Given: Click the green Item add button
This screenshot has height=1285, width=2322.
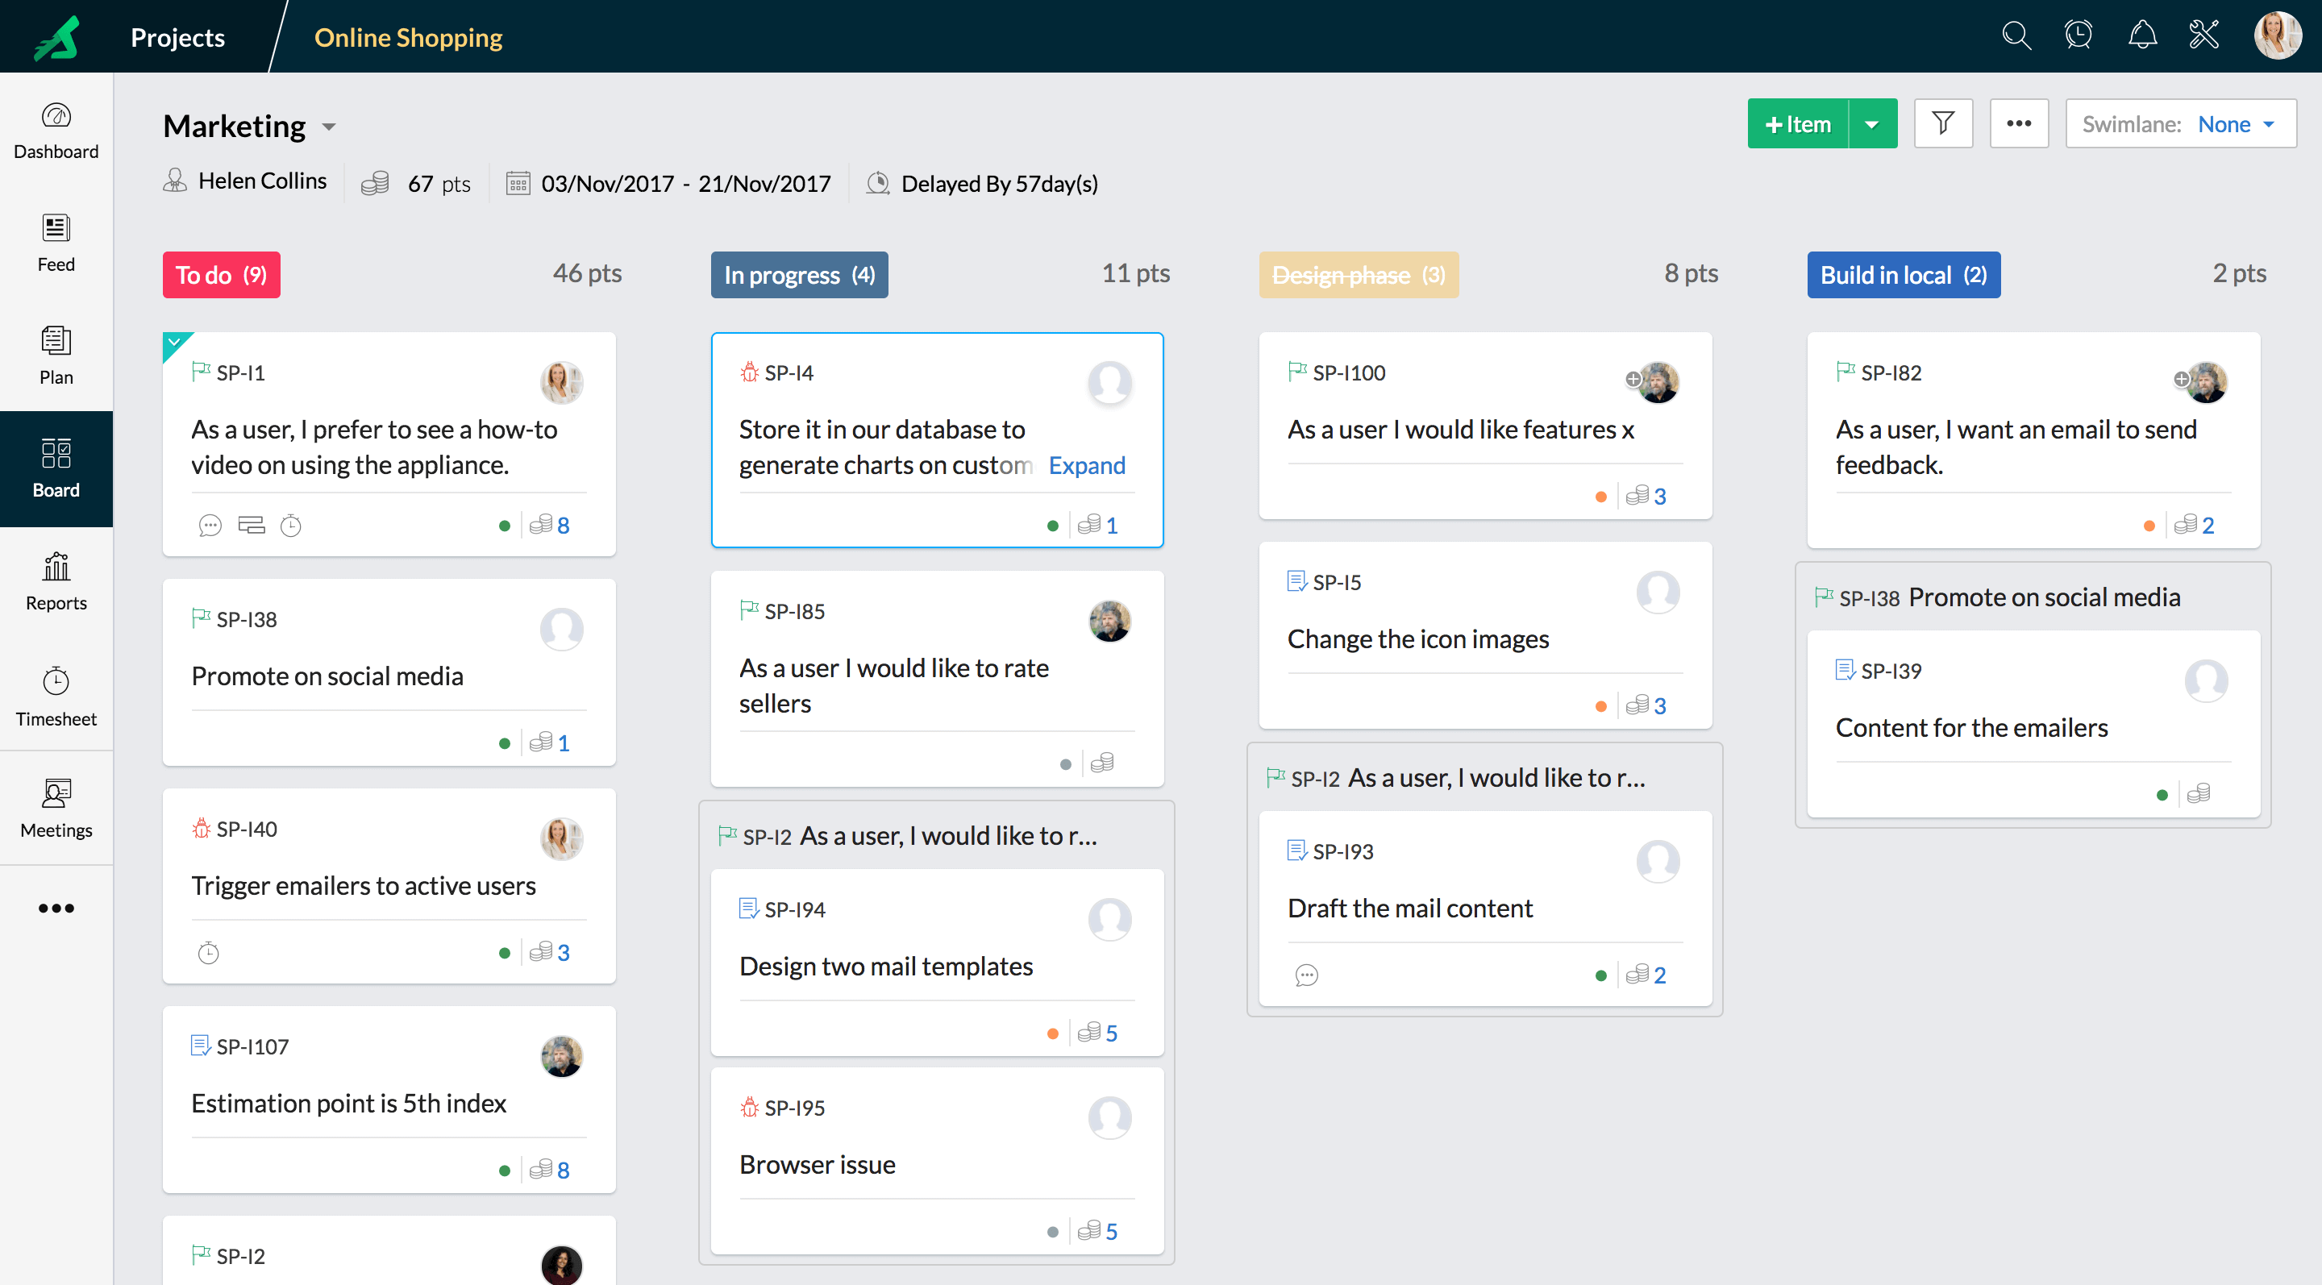Looking at the screenshot, I should point(1798,124).
